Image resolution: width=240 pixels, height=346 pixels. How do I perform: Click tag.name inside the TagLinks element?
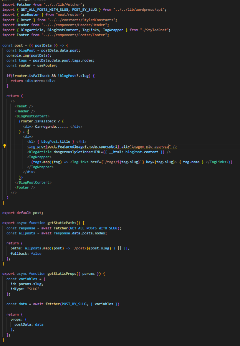[x=191, y=162]
